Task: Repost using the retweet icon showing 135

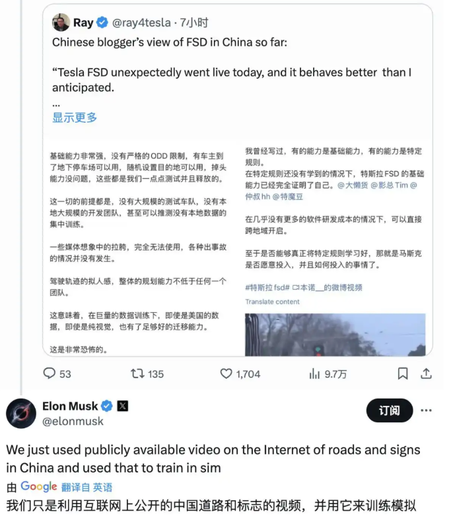Action: click(137, 373)
